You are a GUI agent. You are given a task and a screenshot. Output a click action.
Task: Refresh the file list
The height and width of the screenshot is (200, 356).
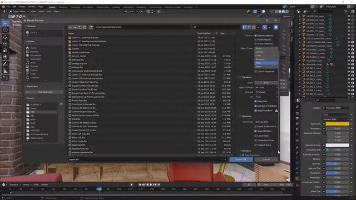[x=85, y=27]
